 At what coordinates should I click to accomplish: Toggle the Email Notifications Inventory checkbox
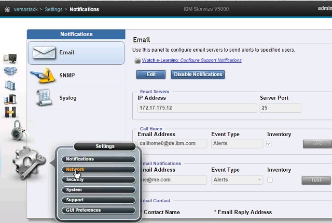[270, 180]
